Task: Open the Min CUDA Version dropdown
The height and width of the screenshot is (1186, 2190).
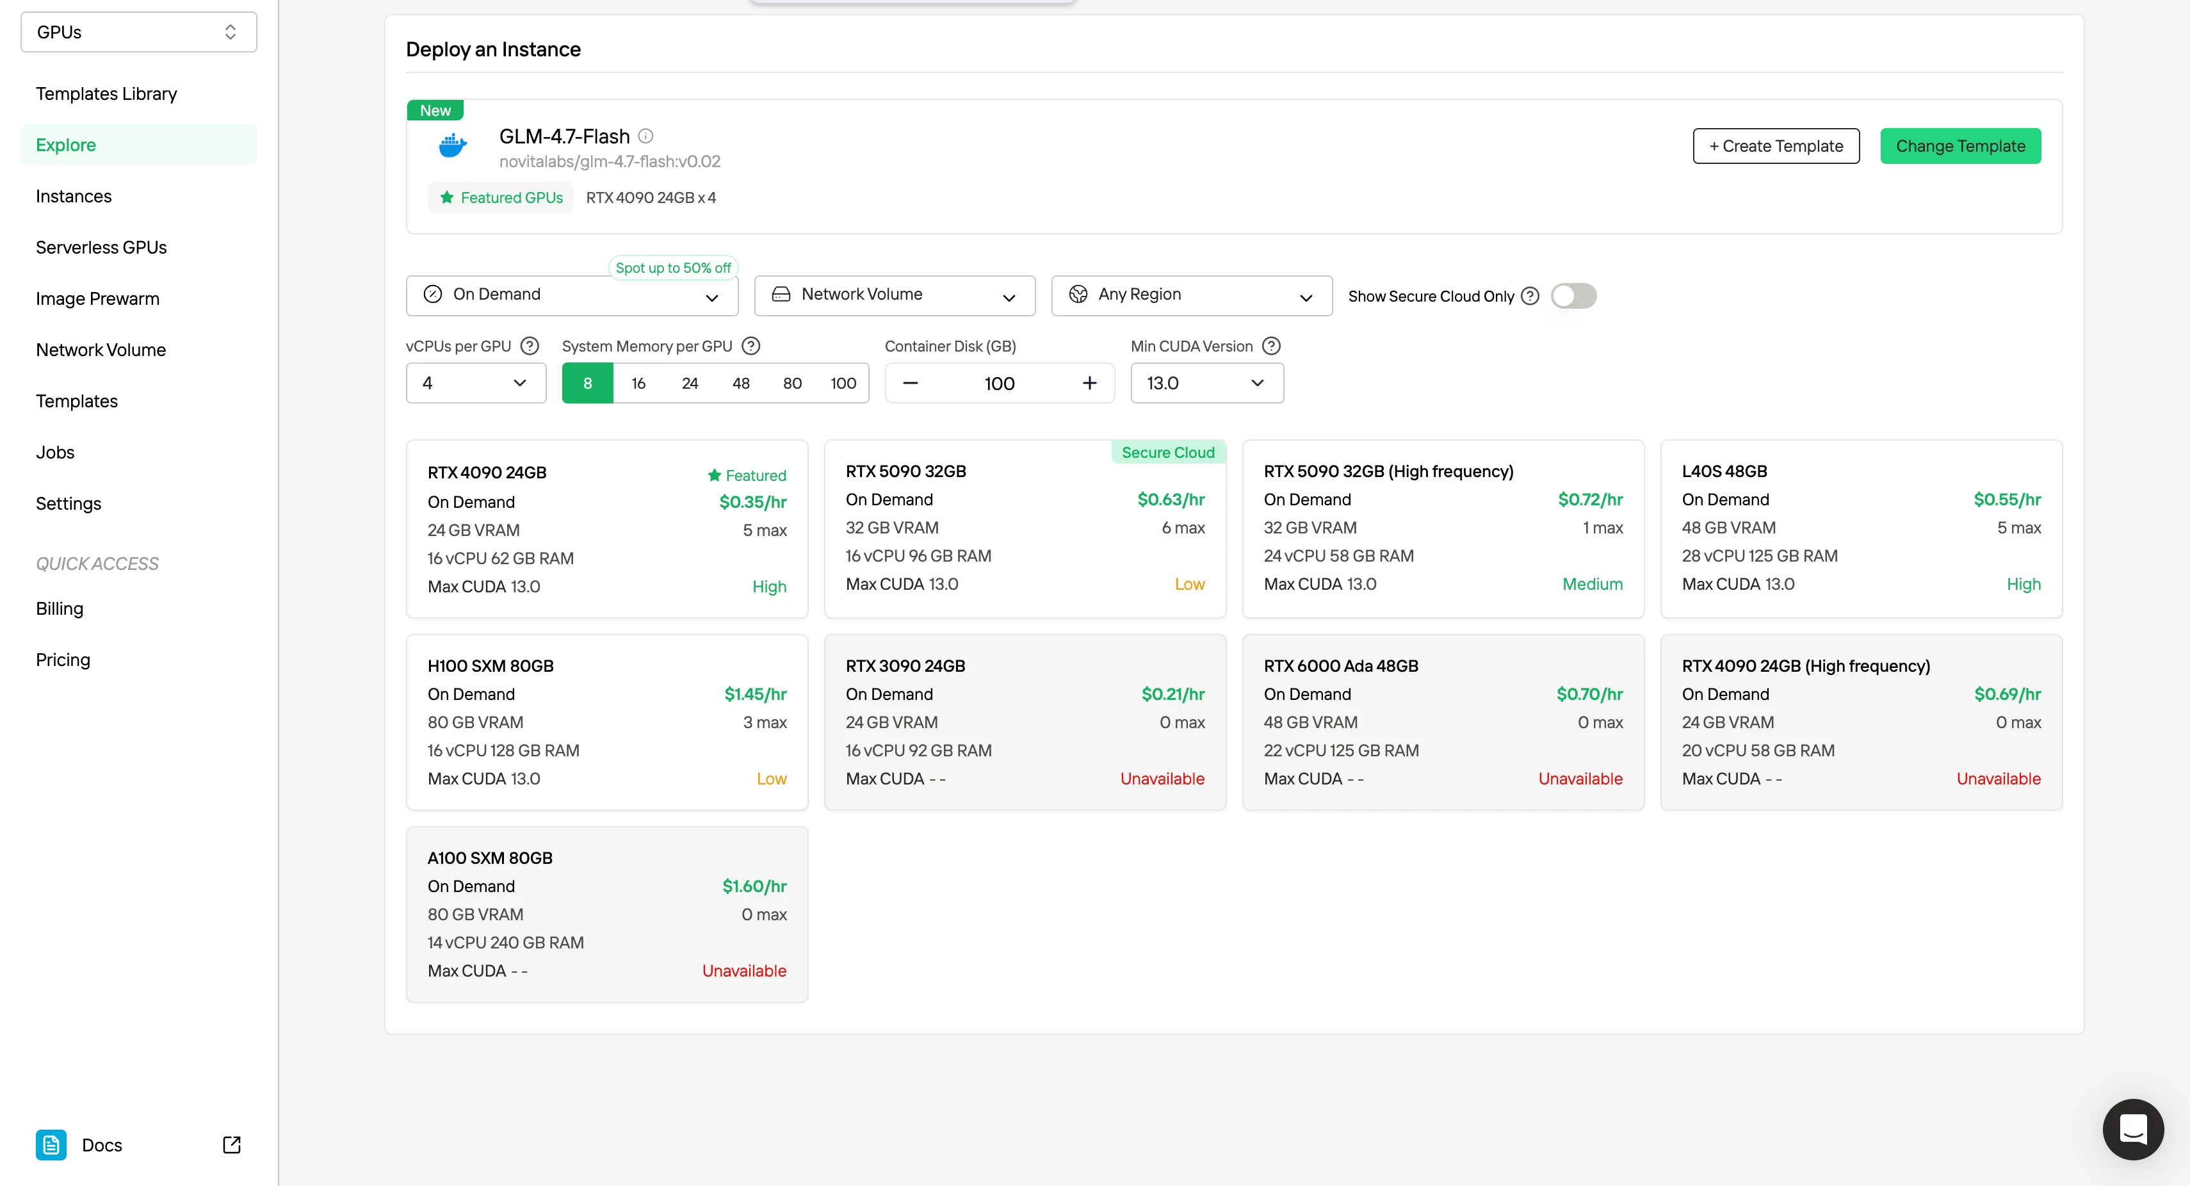Action: tap(1207, 384)
